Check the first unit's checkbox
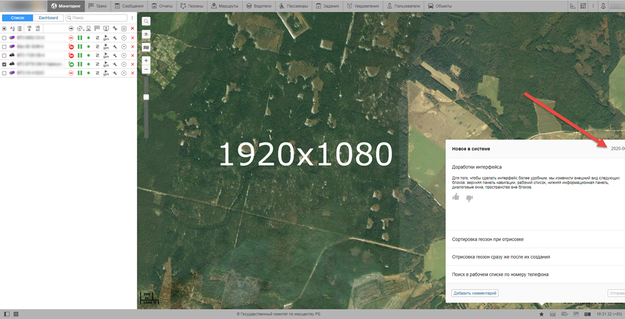The height and width of the screenshot is (319, 625). [4, 38]
